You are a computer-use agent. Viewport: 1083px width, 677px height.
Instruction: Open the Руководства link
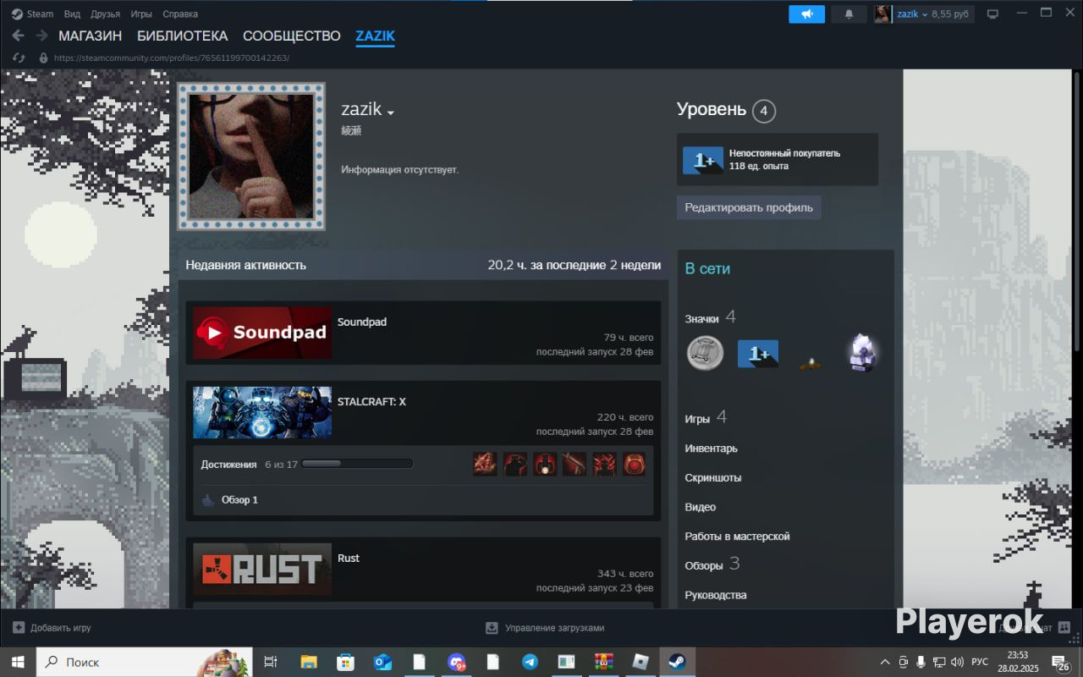click(x=716, y=595)
